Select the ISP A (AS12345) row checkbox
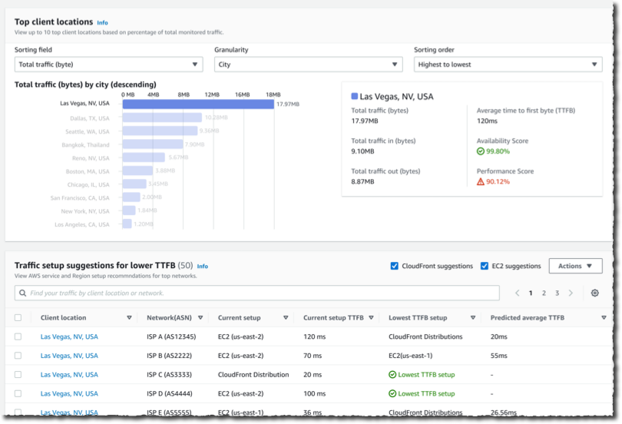622x424 pixels. tap(18, 336)
